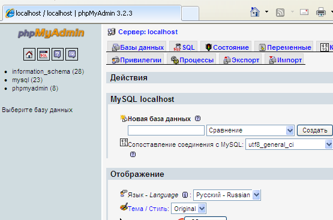
Task: Open the Сравнение collation dropdown
Action: coord(250,130)
